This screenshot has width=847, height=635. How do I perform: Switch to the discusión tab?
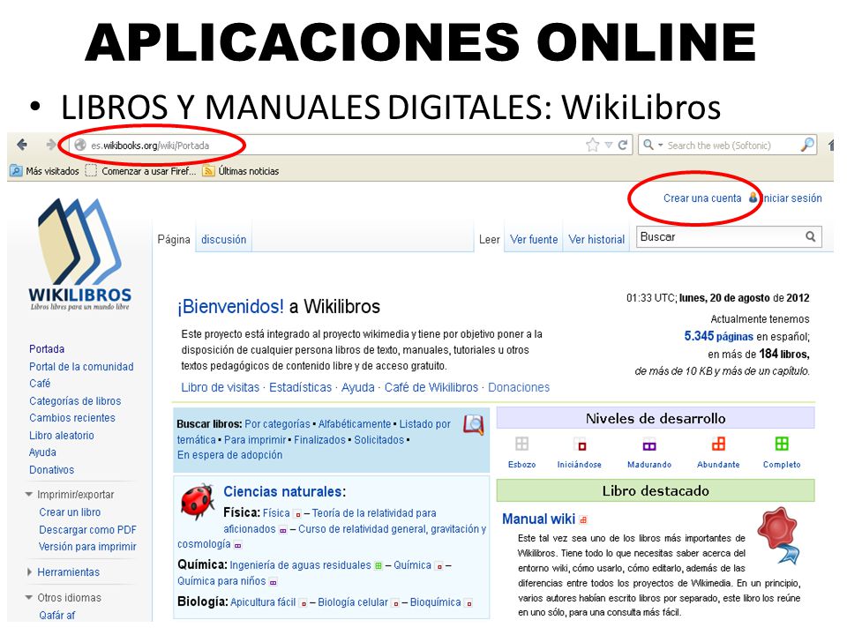[223, 239]
